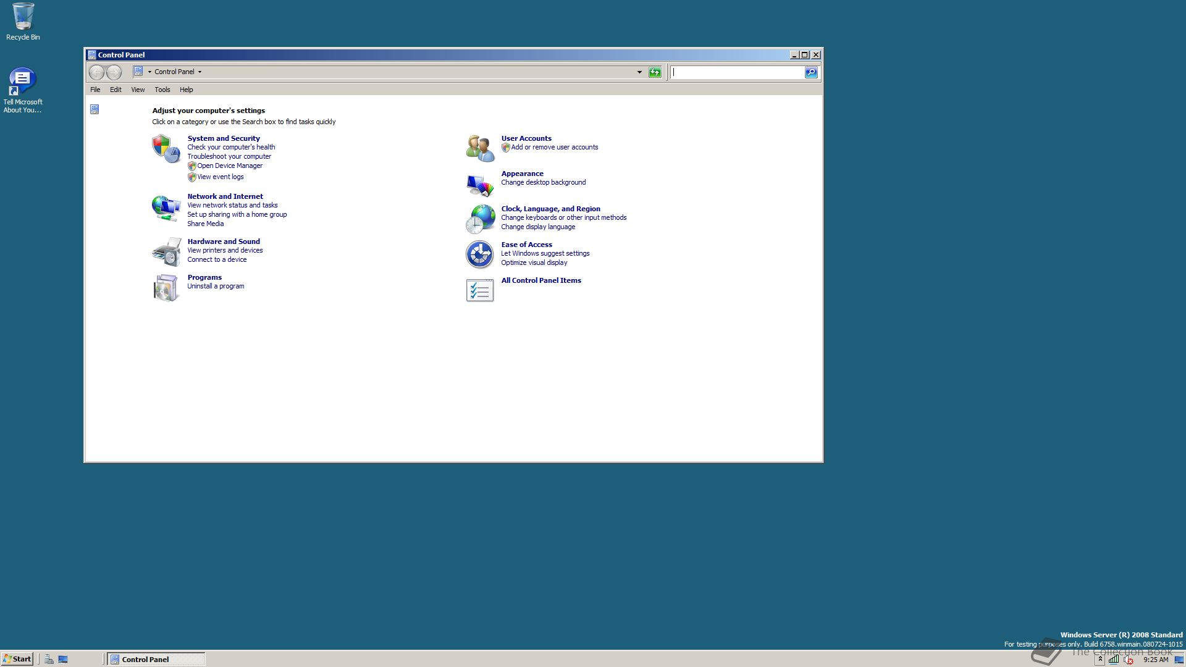Viewport: 1186px width, 667px height.
Task: Open the All Control Panel Items checklist icon
Action: tap(480, 290)
